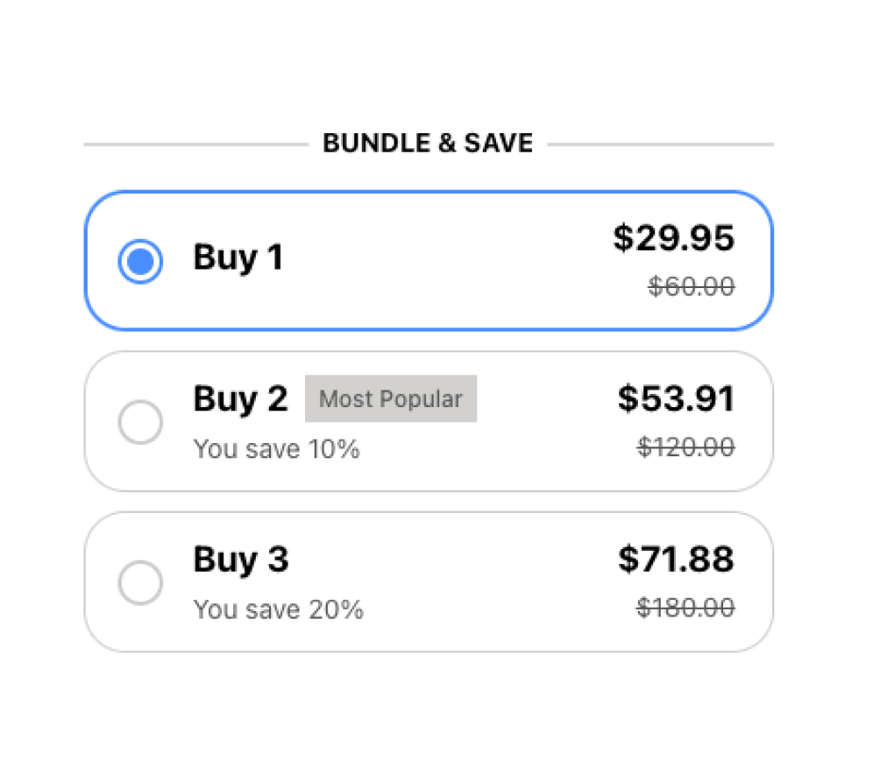
Task: Click the $29.95 price
Action: pyautogui.click(x=673, y=238)
